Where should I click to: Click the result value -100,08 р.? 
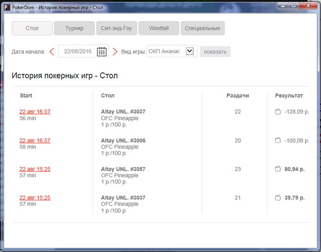297,141
